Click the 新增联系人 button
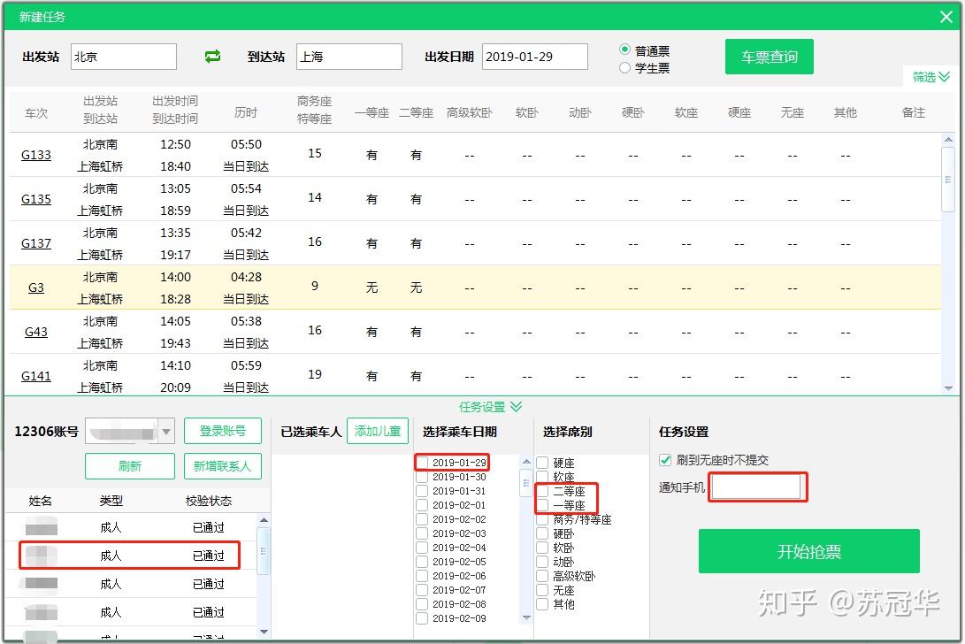This screenshot has height=644, width=965. (223, 466)
